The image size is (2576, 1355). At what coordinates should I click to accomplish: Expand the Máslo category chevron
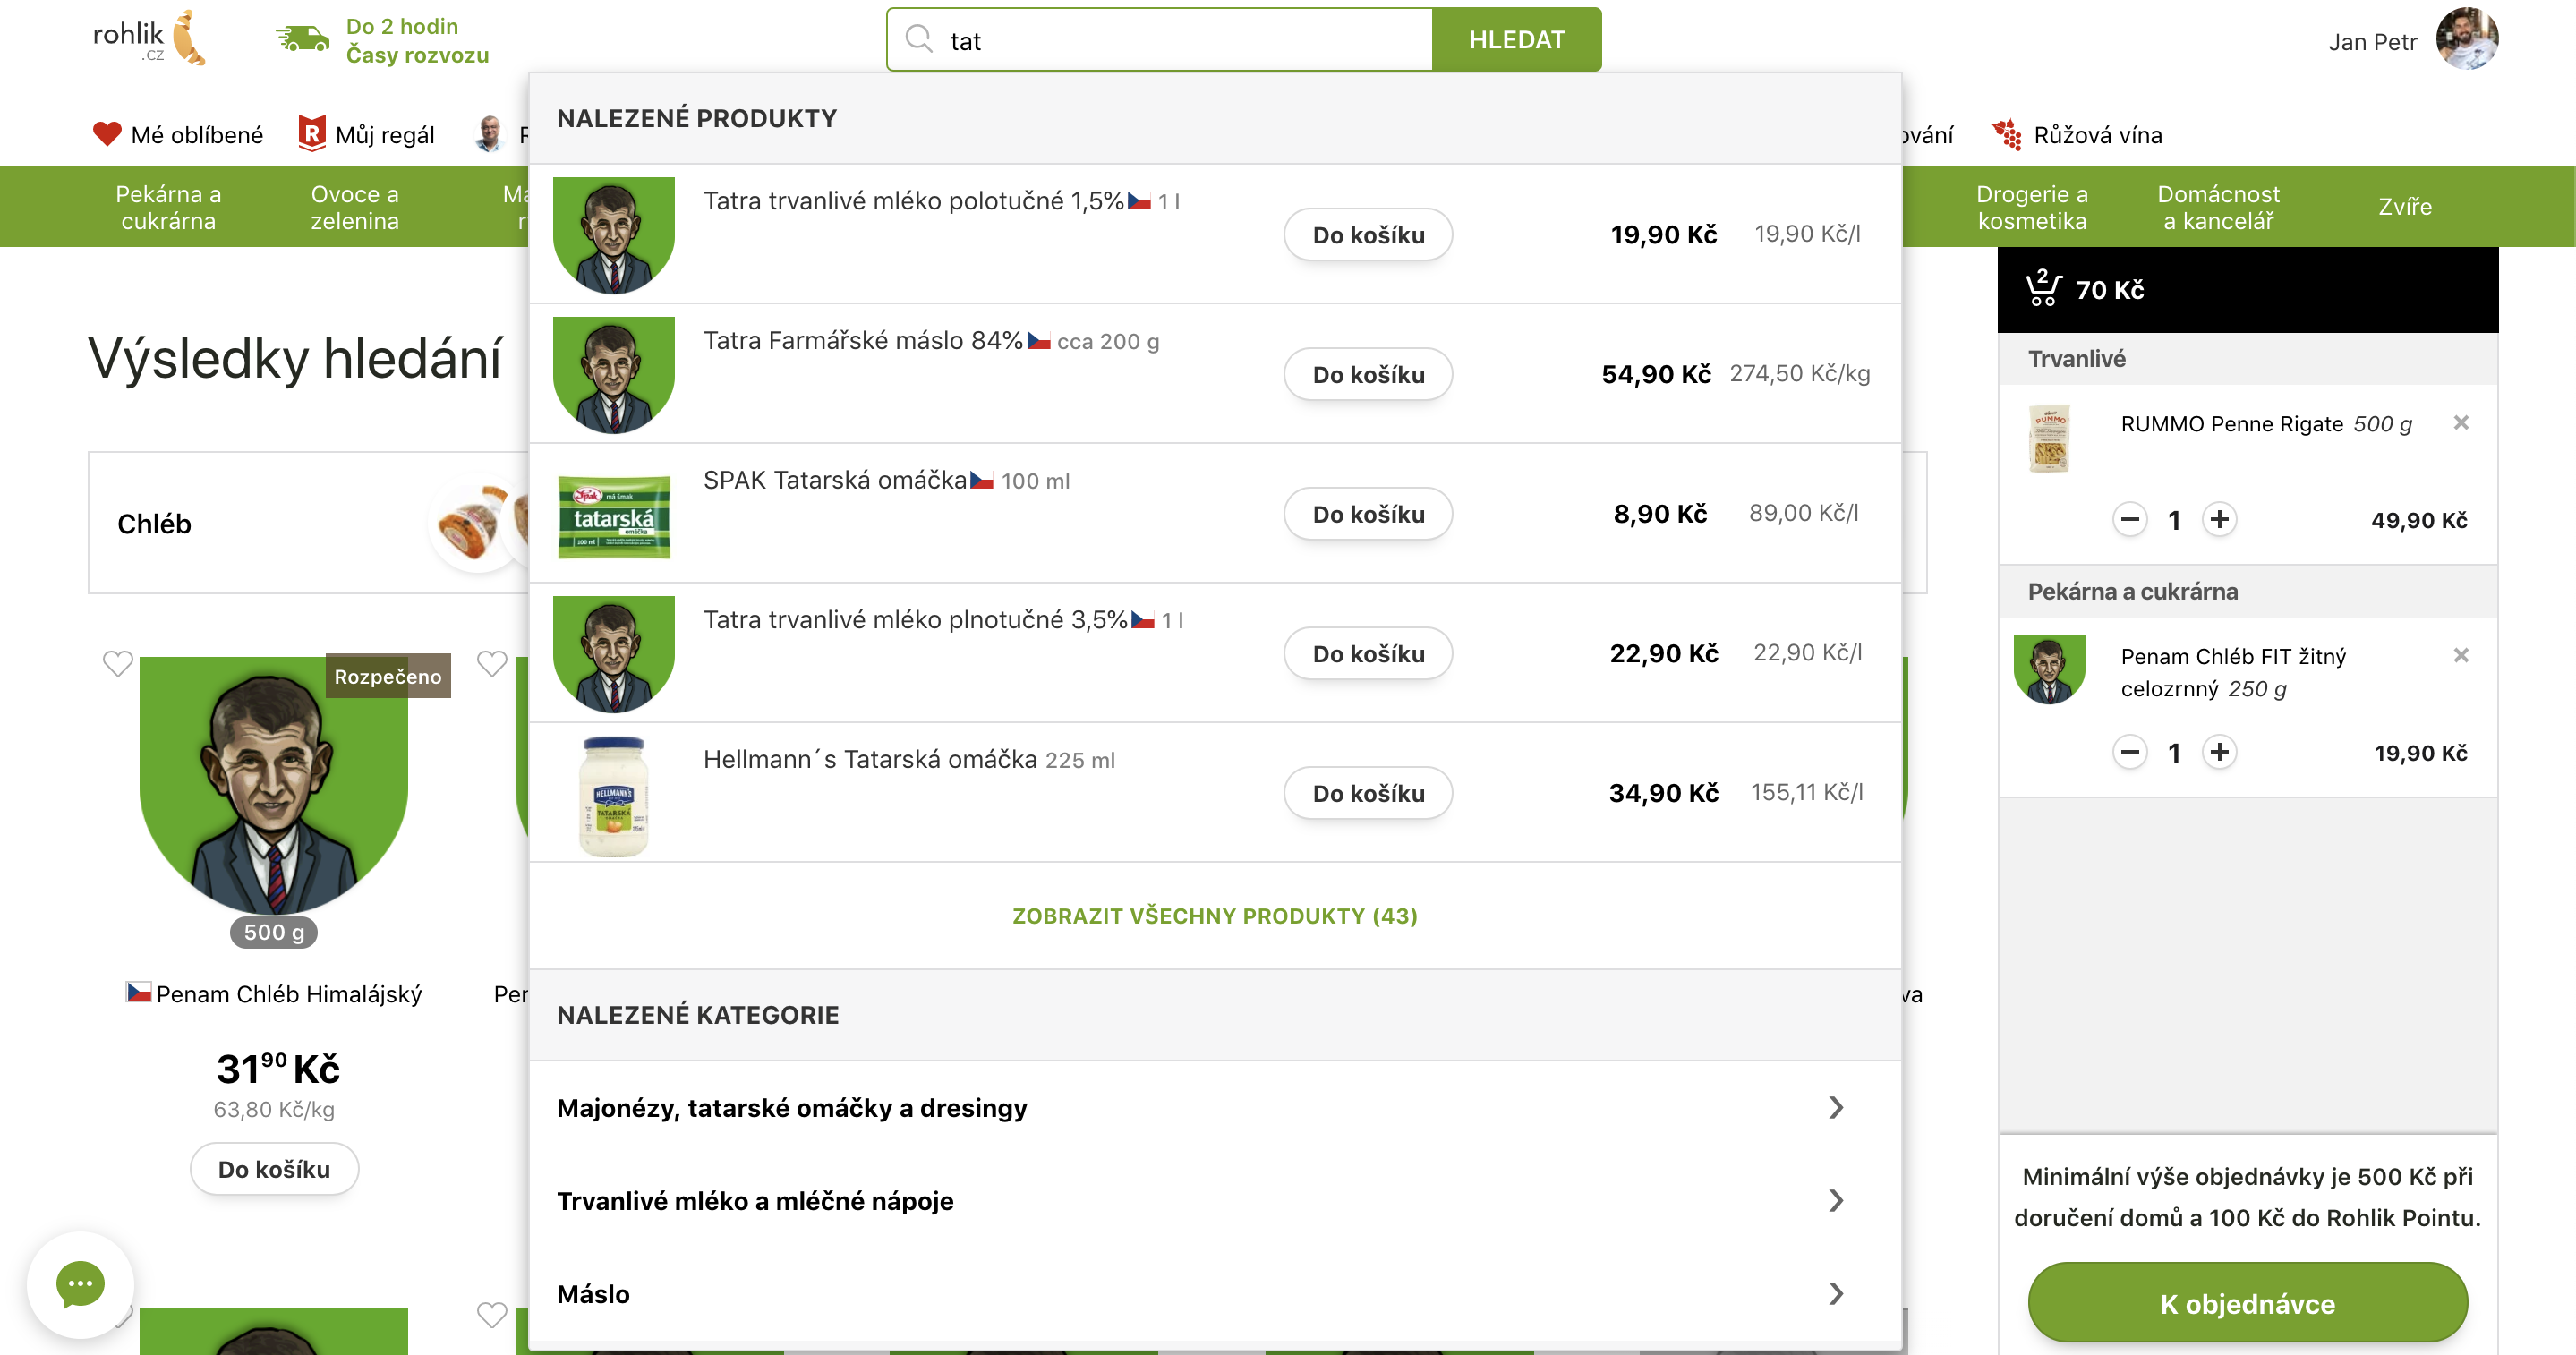1835,1294
